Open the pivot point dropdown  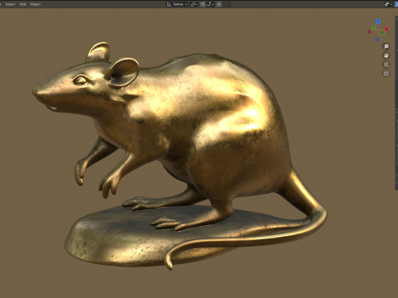pyautogui.click(x=194, y=4)
